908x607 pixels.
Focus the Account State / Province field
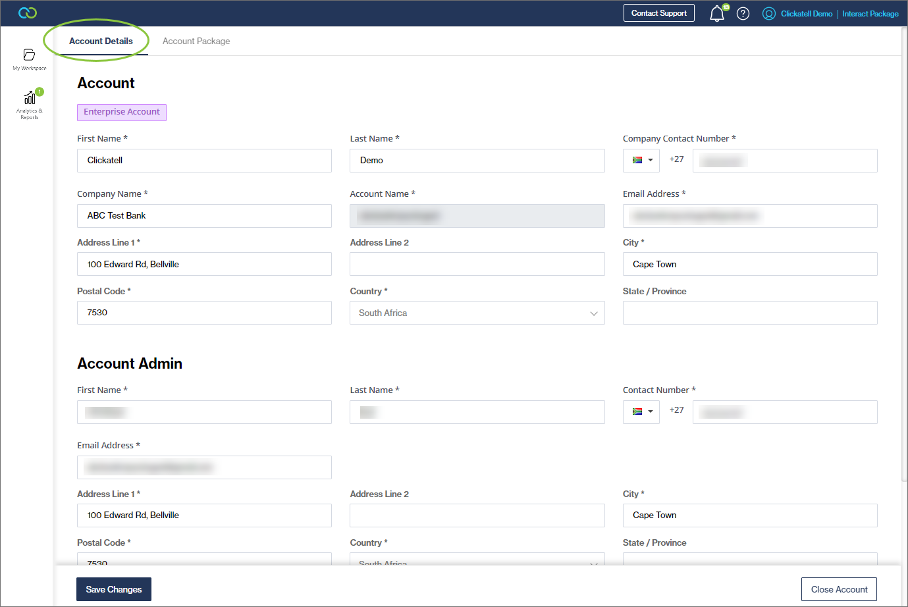point(749,313)
